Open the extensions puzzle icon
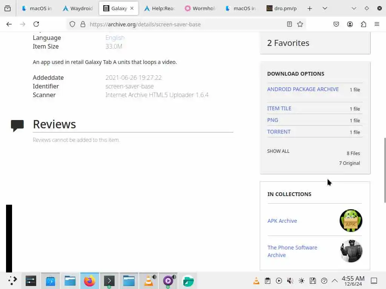This screenshot has width=386, height=289. coord(363,24)
